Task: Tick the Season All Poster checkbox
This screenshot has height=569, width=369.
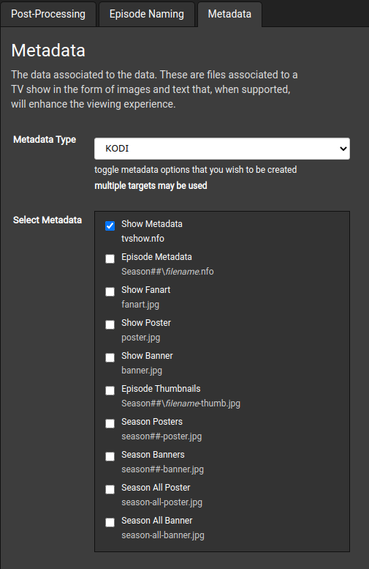Action: pyautogui.click(x=110, y=489)
